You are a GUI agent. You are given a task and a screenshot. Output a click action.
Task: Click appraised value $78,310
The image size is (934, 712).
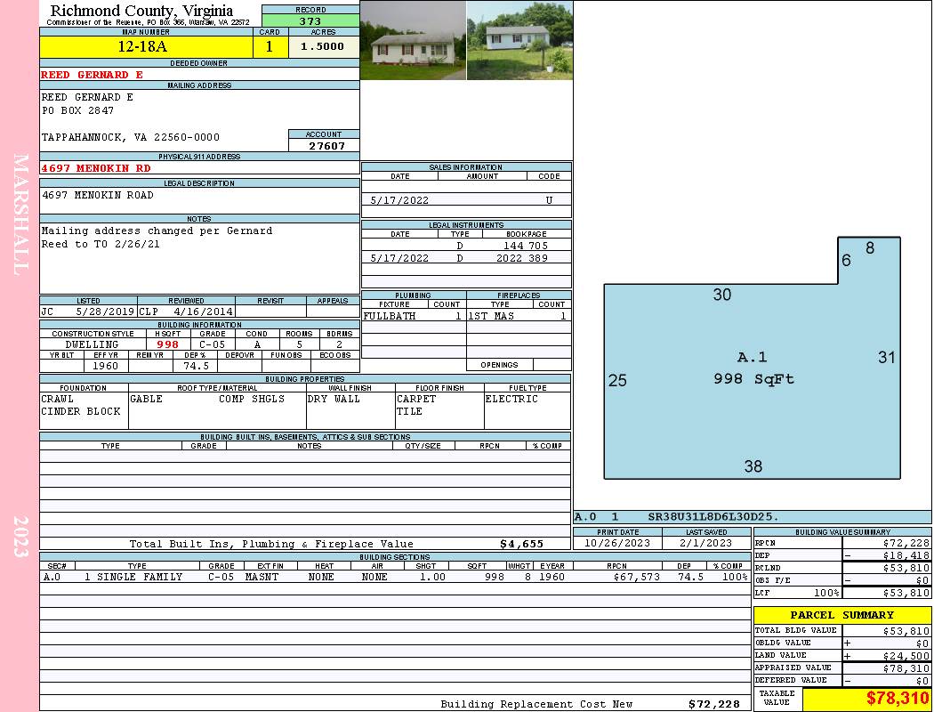pos(906,668)
